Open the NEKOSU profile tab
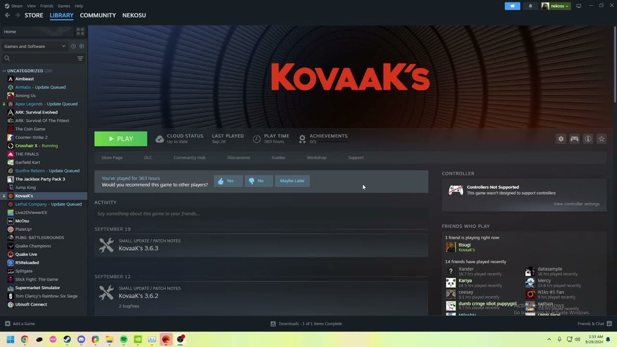The width and height of the screenshot is (617, 347). pos(134,15)
